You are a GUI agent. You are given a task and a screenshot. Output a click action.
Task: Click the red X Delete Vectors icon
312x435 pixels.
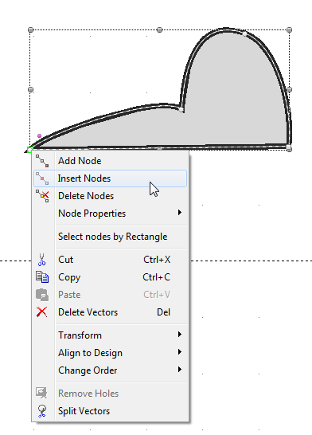coord(42,312)
